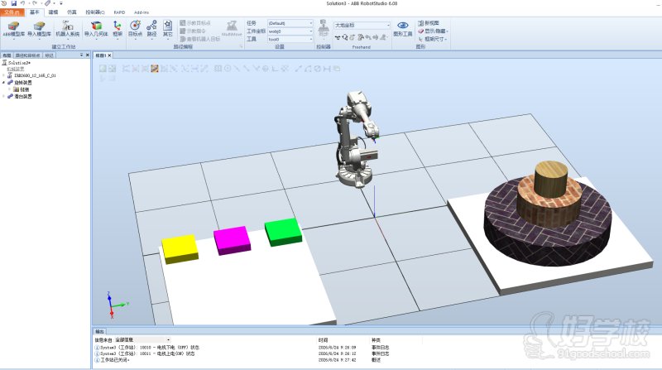Select the output tab label
This screenshot has width=662, height=370.
click(99, 332)
